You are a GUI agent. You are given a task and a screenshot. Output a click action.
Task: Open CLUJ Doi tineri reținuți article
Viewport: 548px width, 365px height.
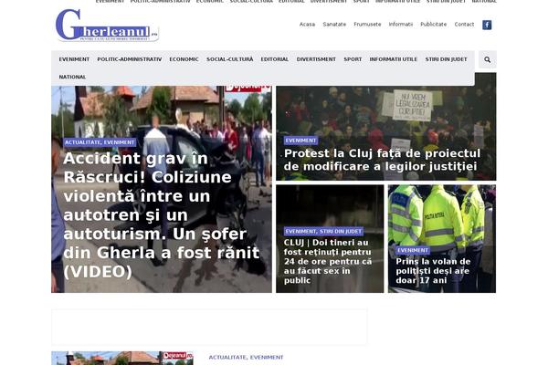(328, 261)
